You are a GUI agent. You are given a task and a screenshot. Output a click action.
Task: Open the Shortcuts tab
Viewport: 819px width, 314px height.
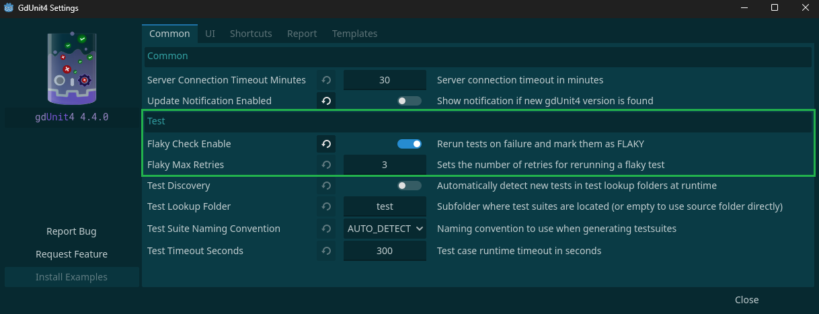[251, 34]
